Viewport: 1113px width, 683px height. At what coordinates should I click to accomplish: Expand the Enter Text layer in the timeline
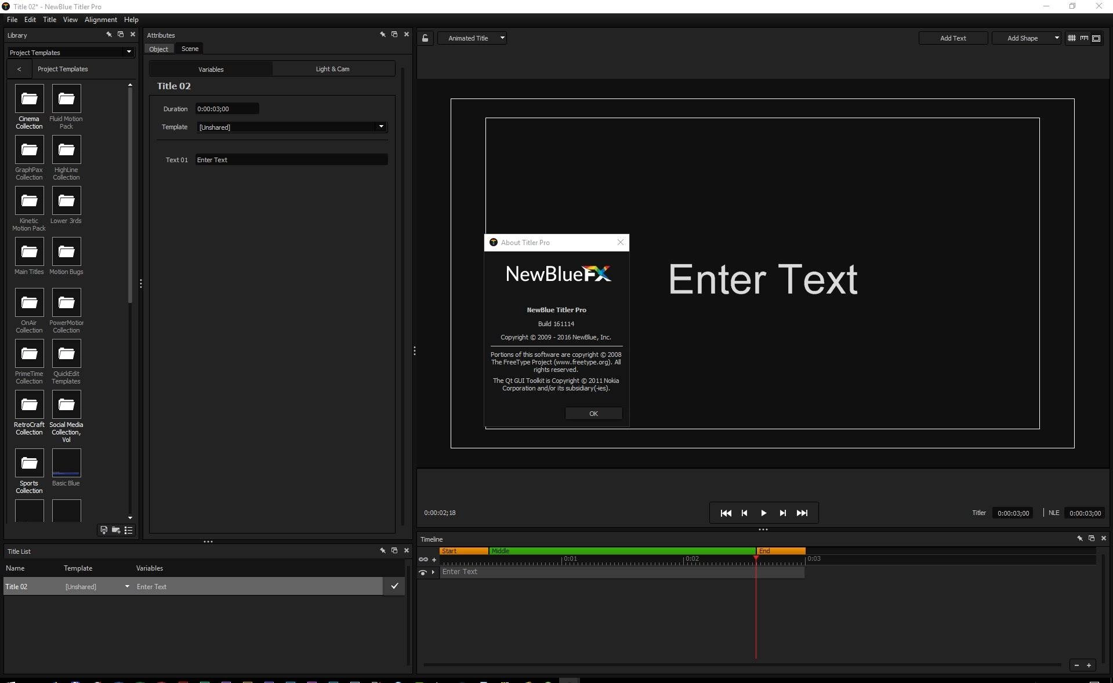coord(433,572)
